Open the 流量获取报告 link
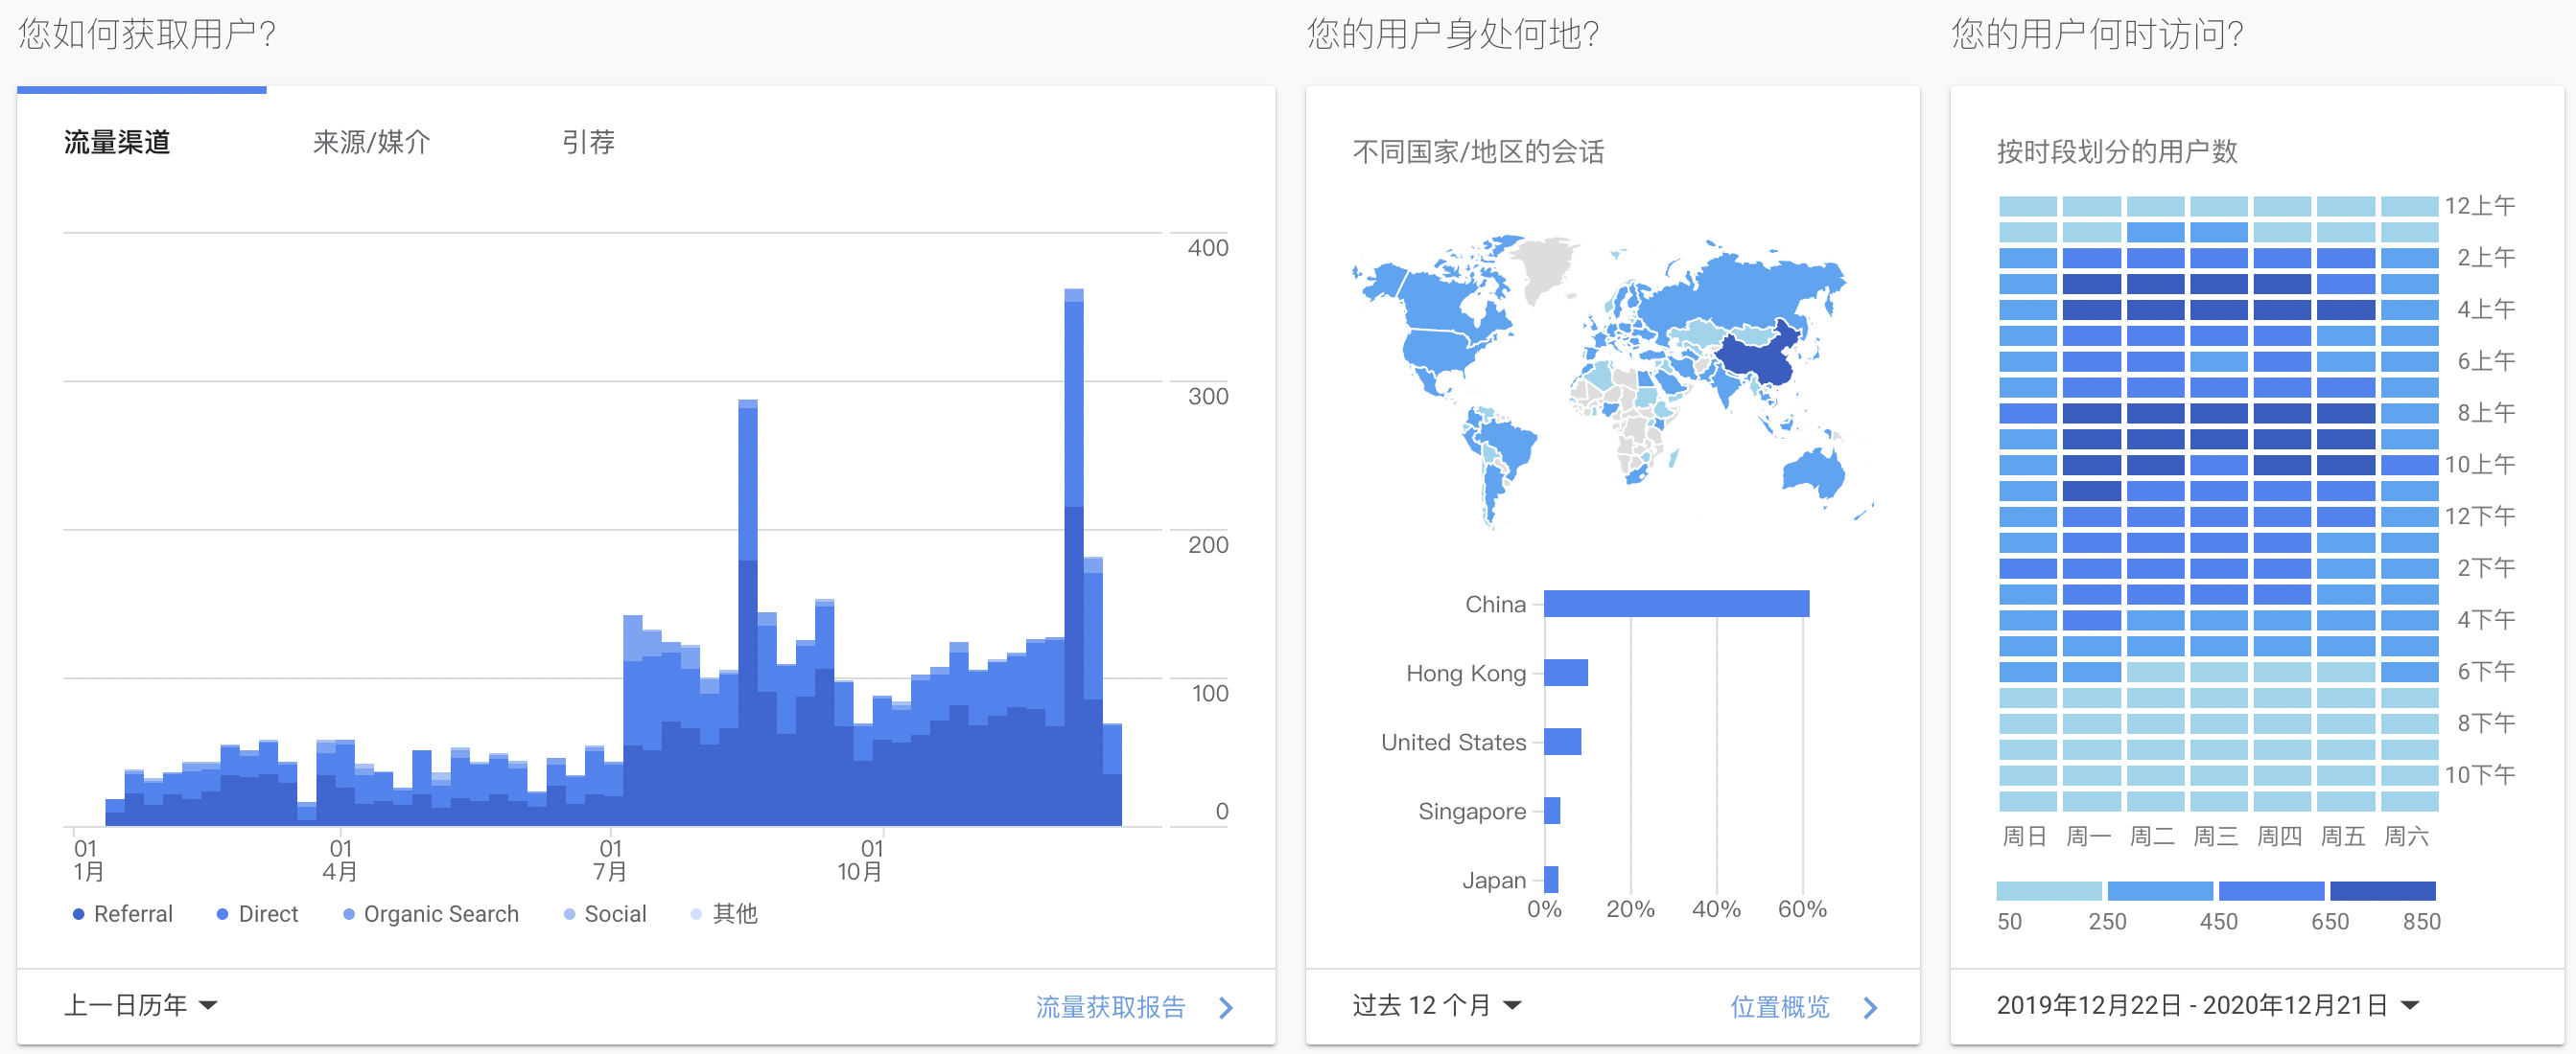 tap(1110, 1007)
